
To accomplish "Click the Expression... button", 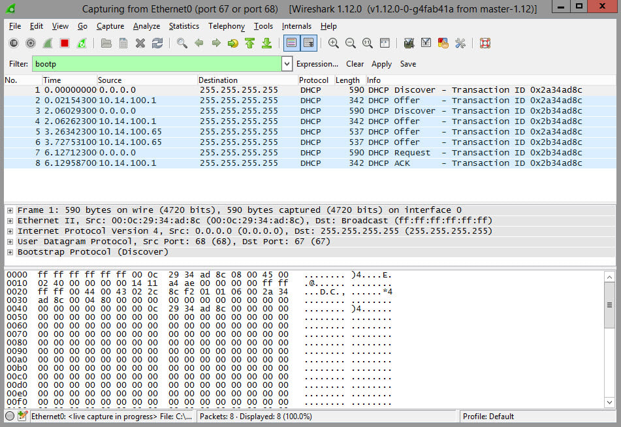I will tap(317, 64).
